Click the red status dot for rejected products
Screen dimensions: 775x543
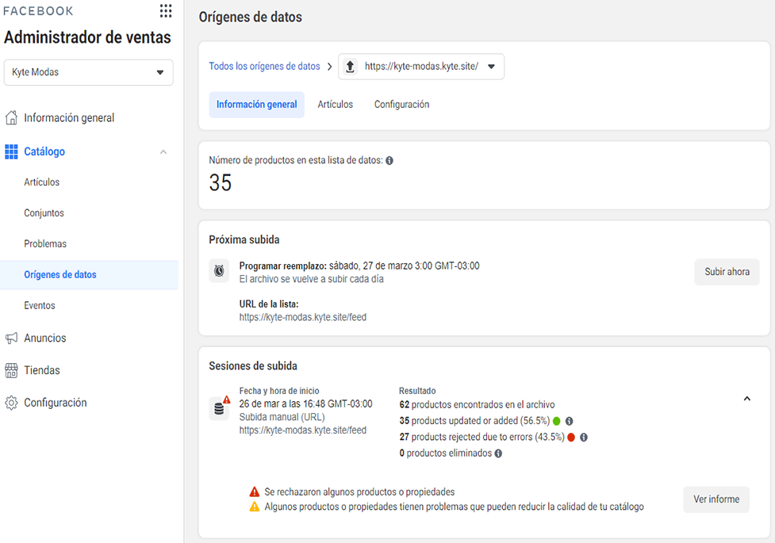(571, 438)
